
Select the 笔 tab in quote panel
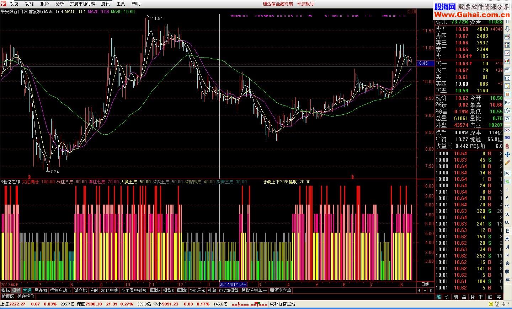[x=438, y=297]
